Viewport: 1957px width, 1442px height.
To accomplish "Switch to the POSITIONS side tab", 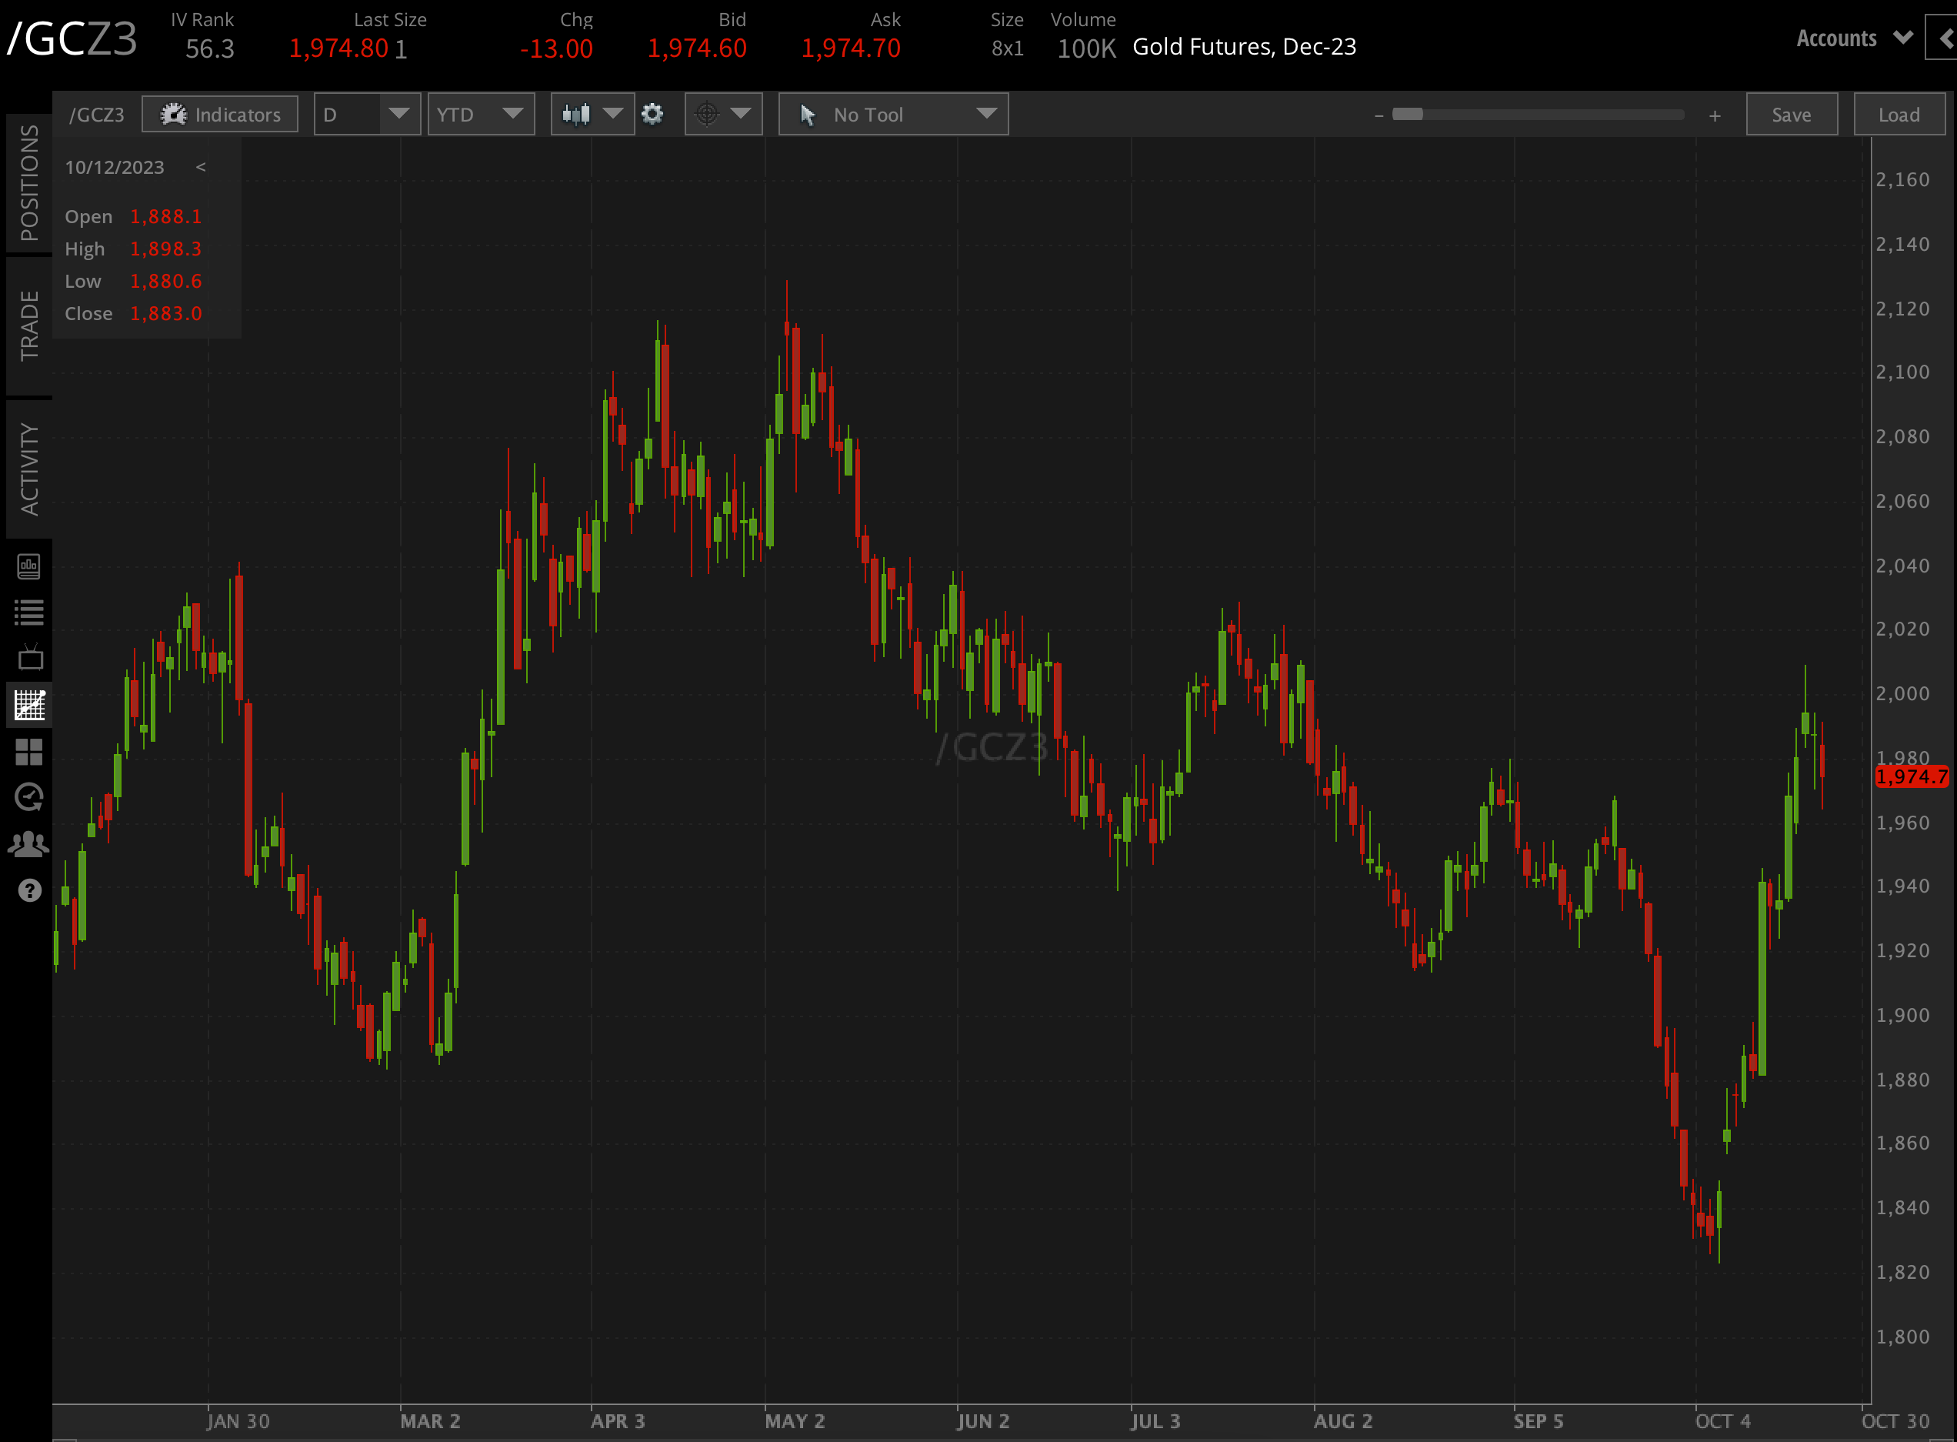I will [x=28, y=183].
